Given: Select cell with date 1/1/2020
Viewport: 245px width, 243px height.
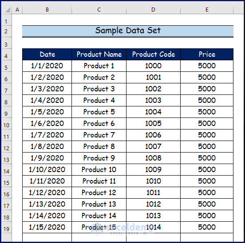Looking at the screenshot, I should click(47, 66).
